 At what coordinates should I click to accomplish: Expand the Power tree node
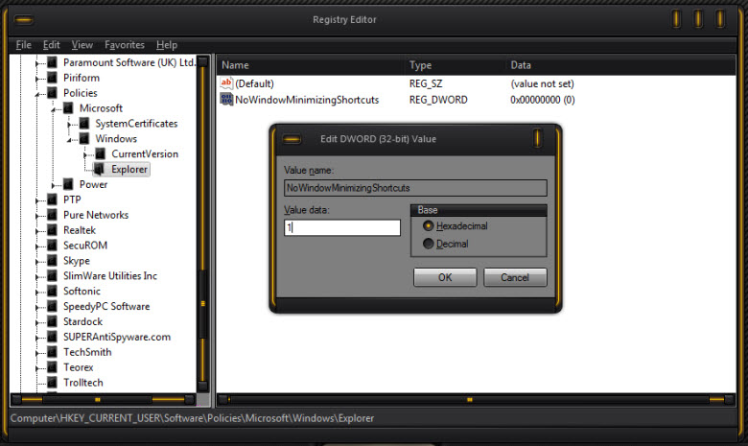coord(54,185)
